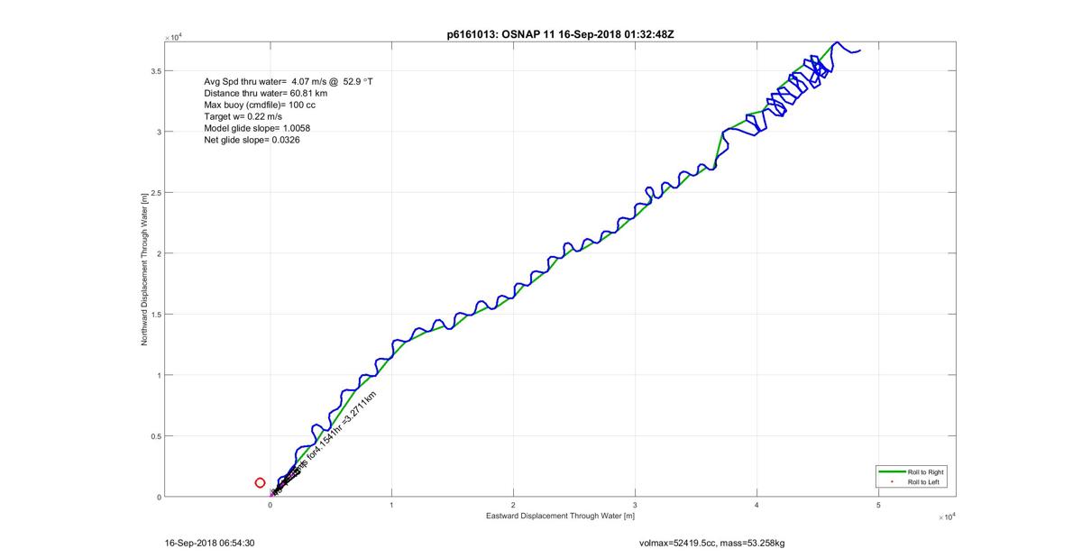Click the 'Max buoy (cmdfile)= 100 cc' text
Screen dimensions: 1082x558
(x=260, y=105)
